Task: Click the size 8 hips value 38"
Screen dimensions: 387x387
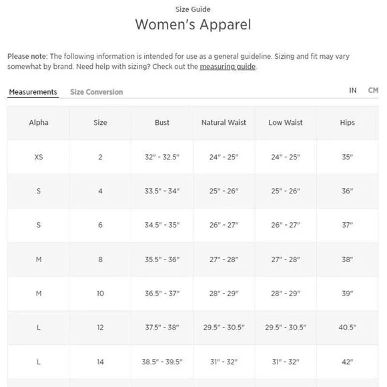Action: [x=347, y=260]
